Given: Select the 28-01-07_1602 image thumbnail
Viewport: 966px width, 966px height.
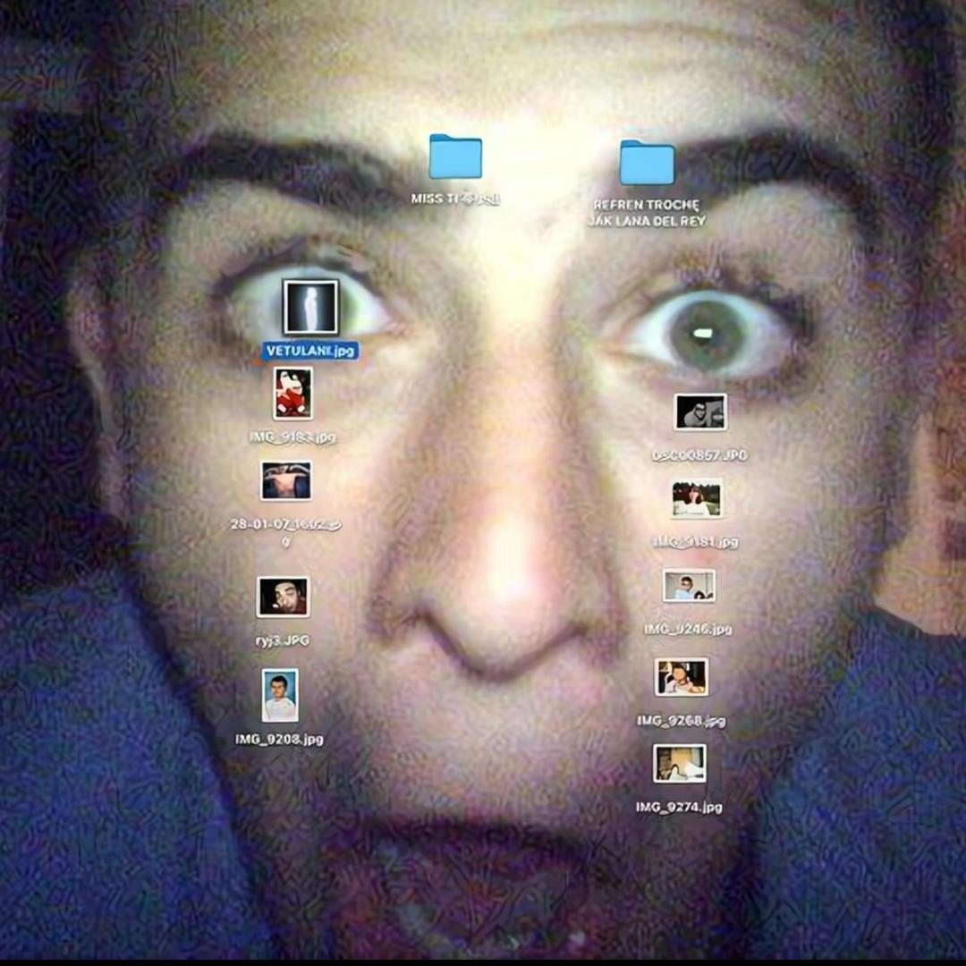Looking at the screenshot, I should 286,481.
